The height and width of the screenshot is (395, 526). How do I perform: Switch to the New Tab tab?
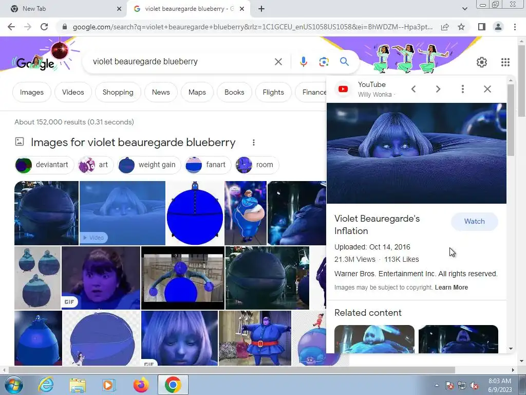pos(64,9)
